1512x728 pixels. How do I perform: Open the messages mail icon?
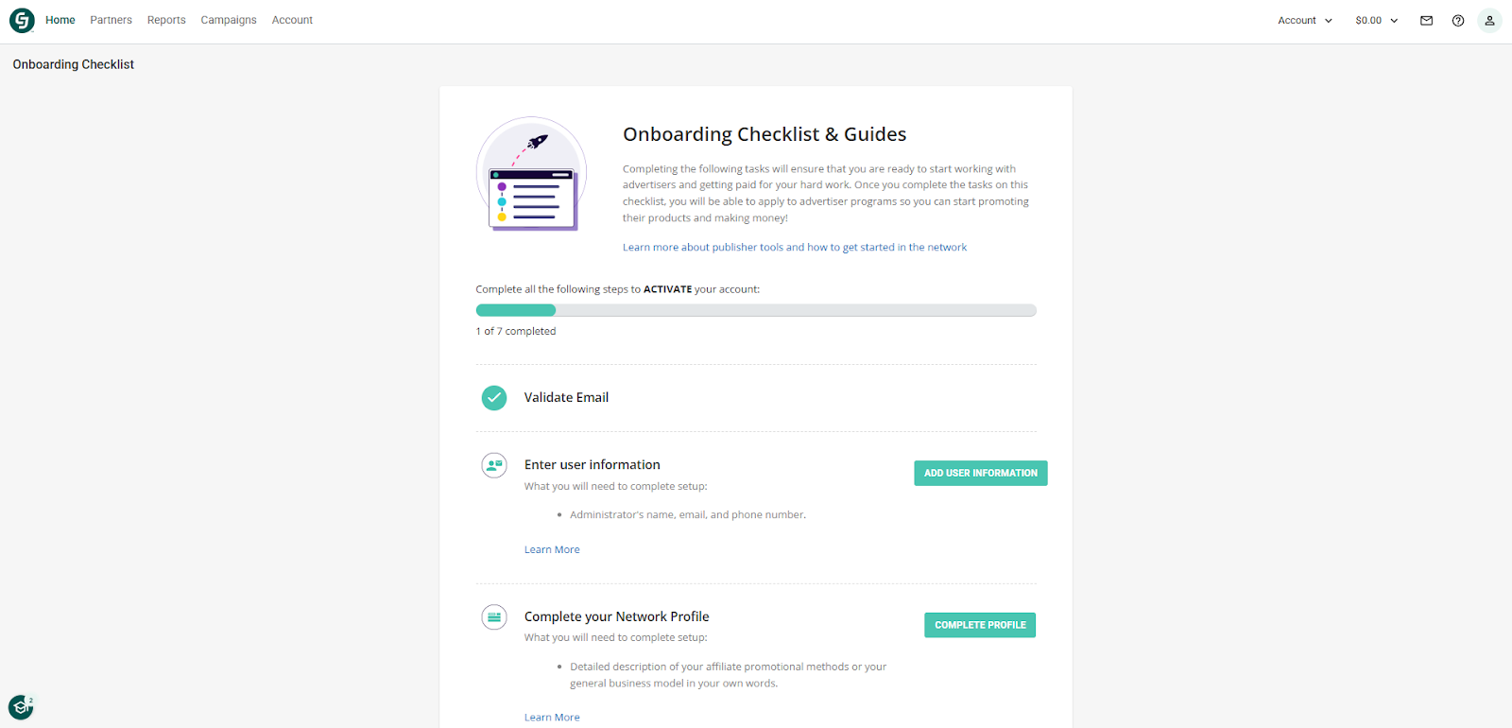(x=1426, y=20)
